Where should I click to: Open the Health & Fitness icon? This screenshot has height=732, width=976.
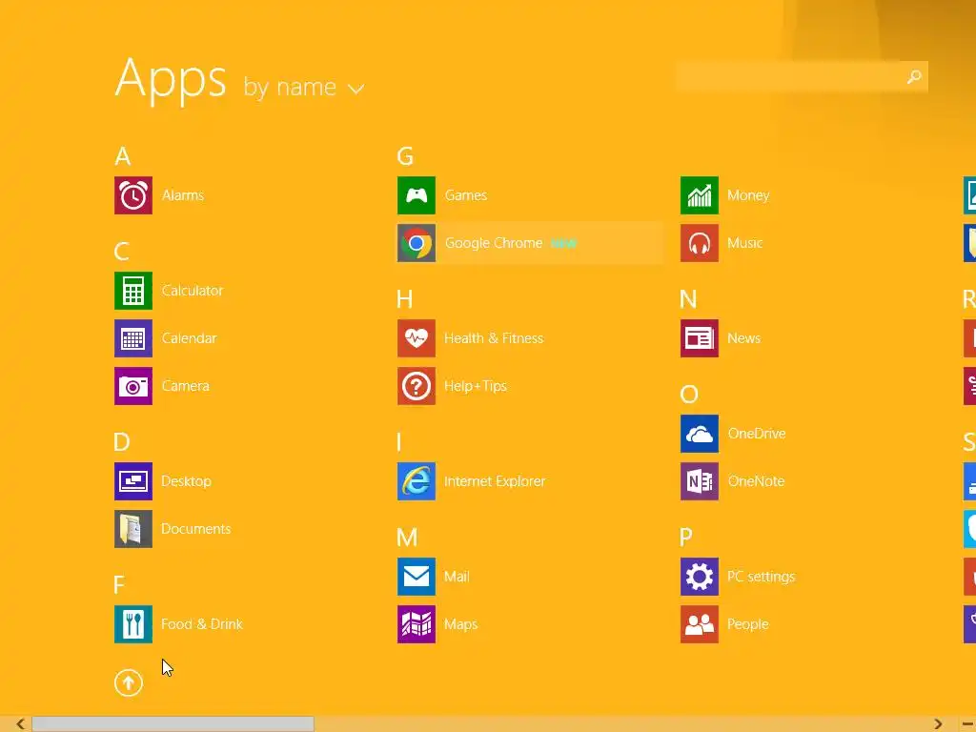coord(417,338)
